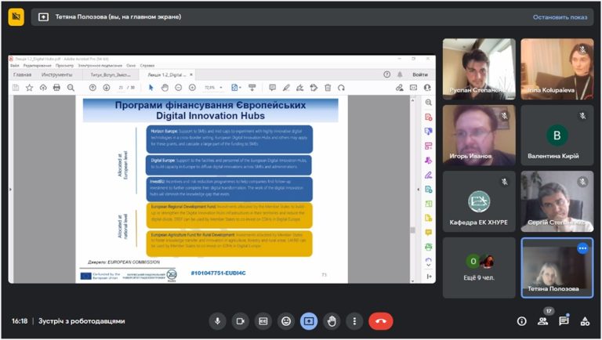Viewport: 602px width, 340px height.
Task: Open options on Тетяна Полозова tile
Action: [582, 248]
